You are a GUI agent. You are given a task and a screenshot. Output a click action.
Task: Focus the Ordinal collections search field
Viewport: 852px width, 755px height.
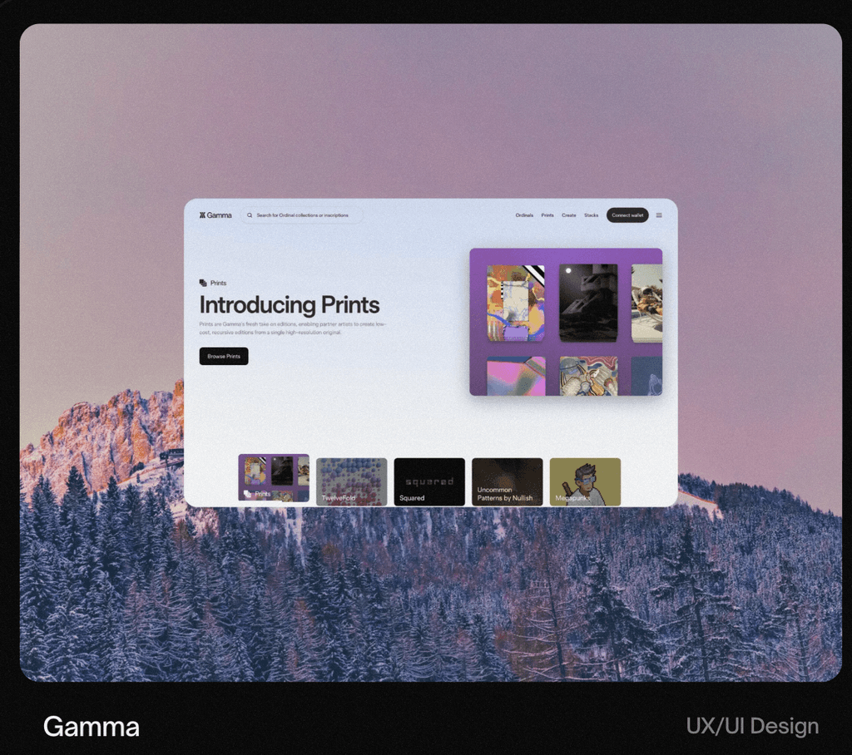tap(301, 215)
